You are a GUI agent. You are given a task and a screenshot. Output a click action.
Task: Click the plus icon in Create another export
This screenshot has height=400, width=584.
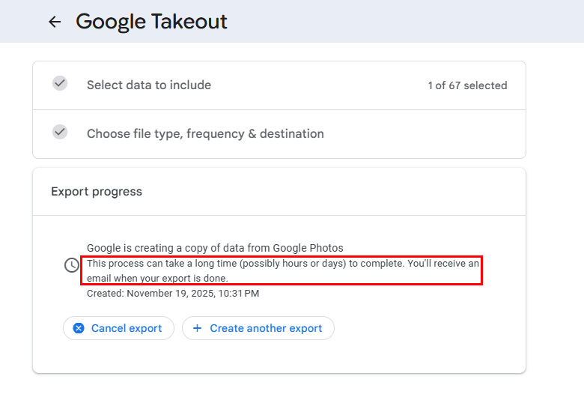(198, 328)
